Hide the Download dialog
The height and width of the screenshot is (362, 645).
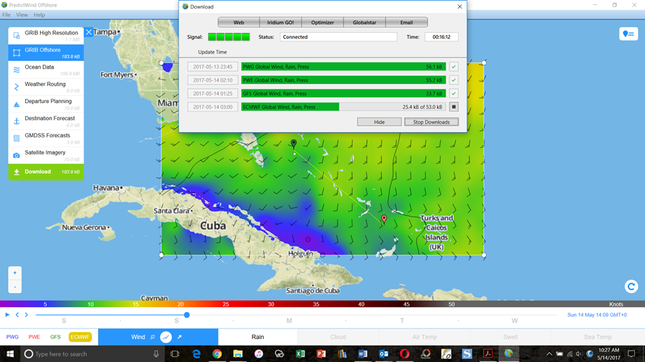(379, 122)
